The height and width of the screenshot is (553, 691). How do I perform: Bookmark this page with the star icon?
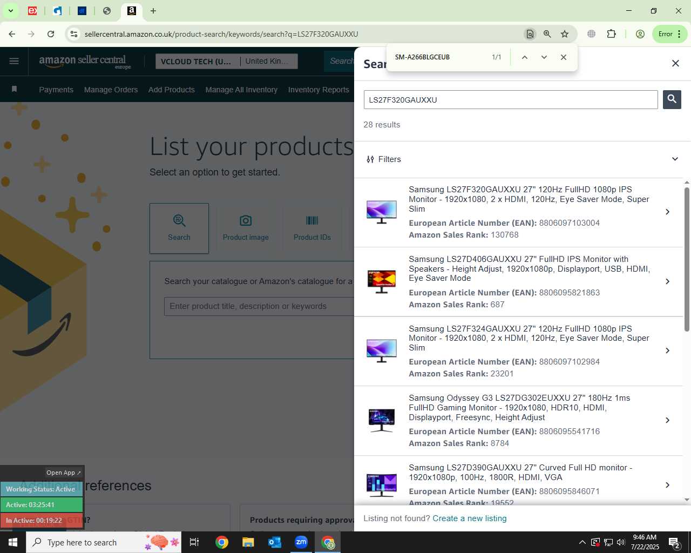click(x=565, y=34)
